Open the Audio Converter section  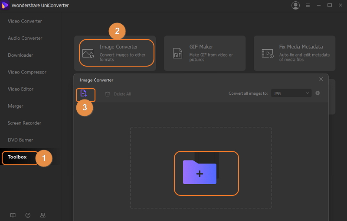coord(25,38)
